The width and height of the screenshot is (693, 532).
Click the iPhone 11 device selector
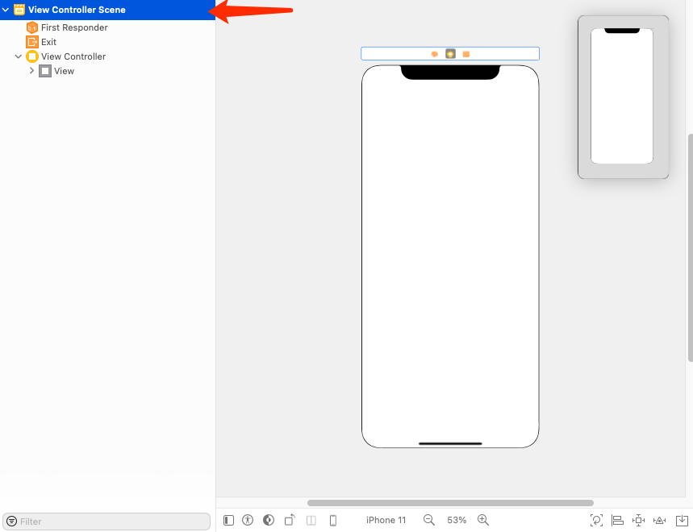(386, 521)
